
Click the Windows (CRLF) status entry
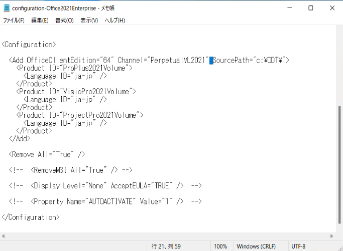coord(256,246)
